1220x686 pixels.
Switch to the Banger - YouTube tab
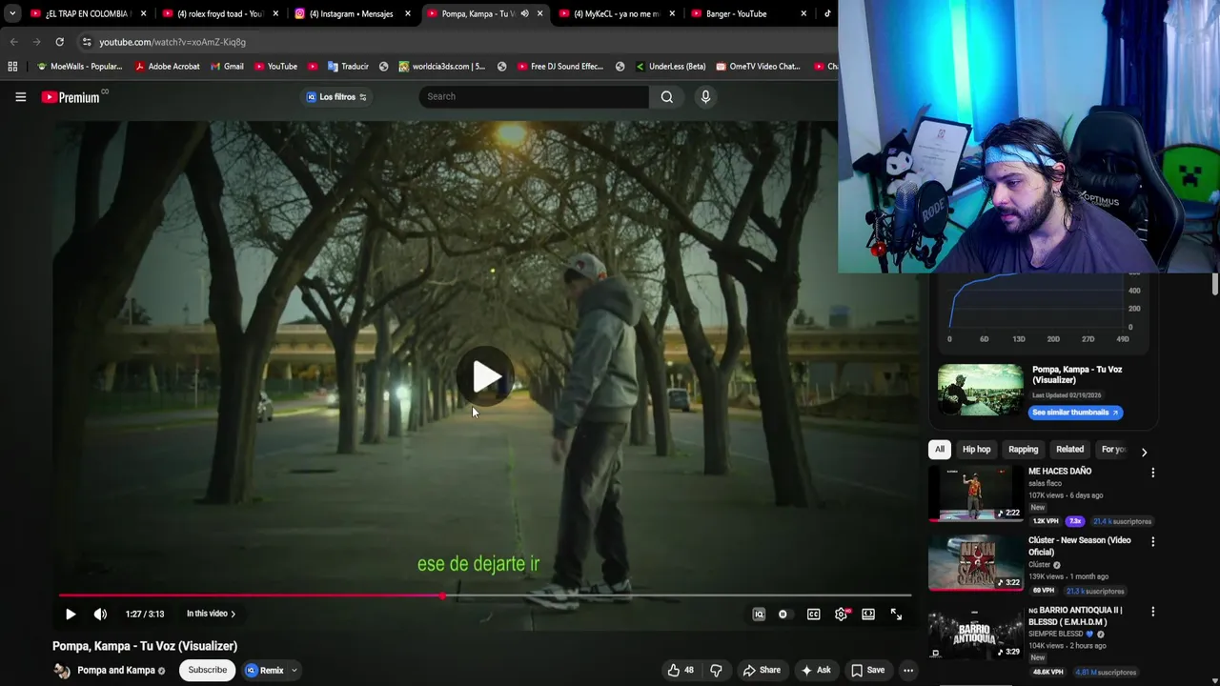click(x=749, y=13)
